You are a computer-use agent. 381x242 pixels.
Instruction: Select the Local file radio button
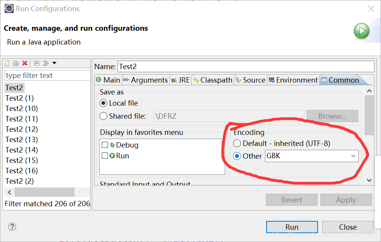coord(103,103)
